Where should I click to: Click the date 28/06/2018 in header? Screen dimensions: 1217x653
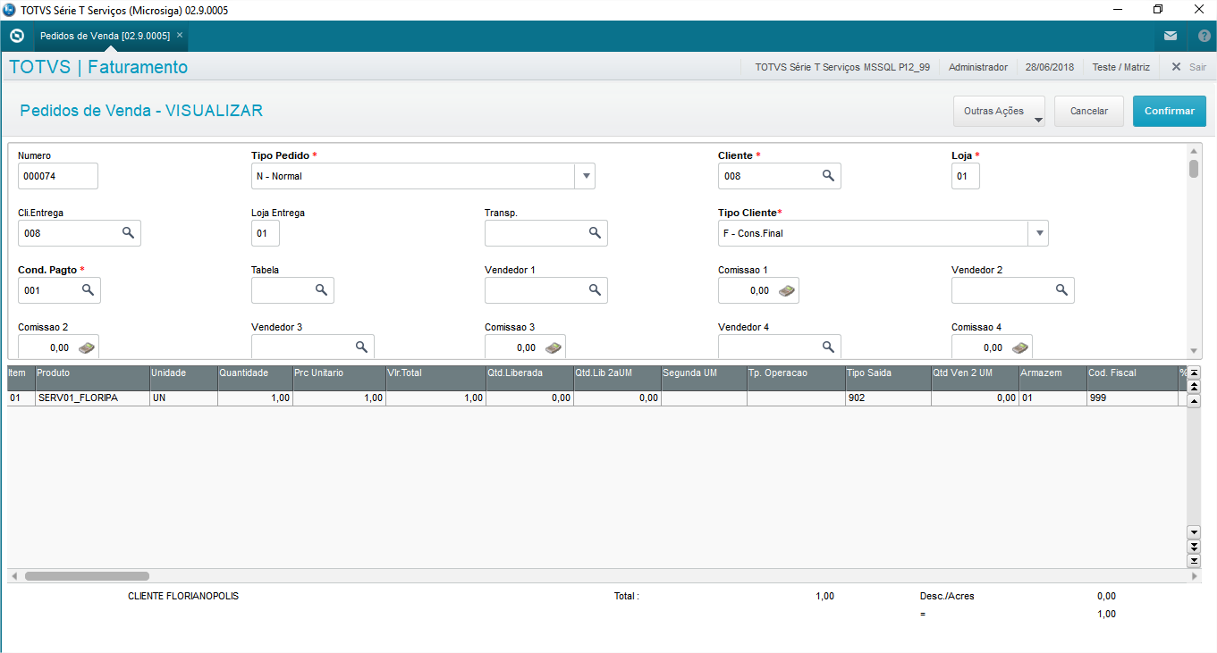tap(1050, 67)
